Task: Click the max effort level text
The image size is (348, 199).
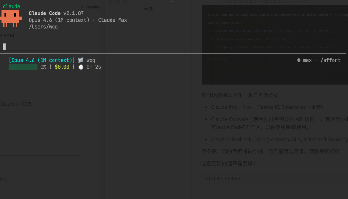Action: tap(307, 60)
